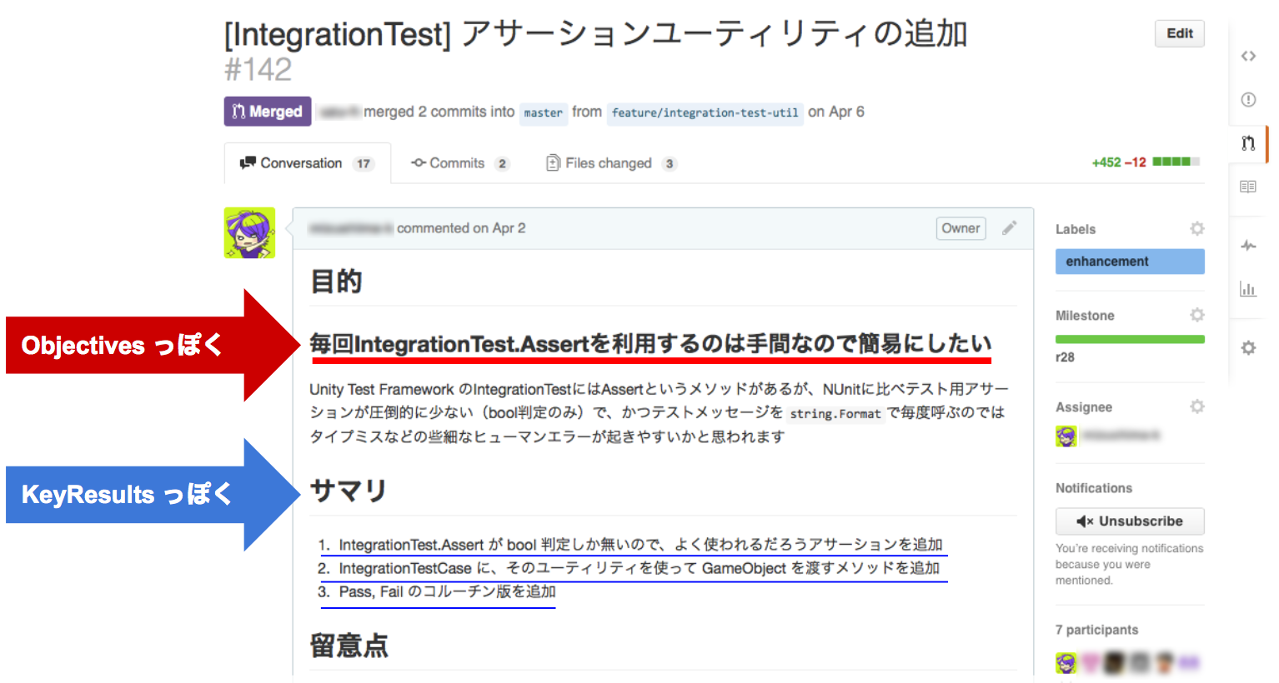Image resolution: width=1279 pixels, height=683 pixels.
Task: Switch to the Commits tab
Action: point(459,163)
